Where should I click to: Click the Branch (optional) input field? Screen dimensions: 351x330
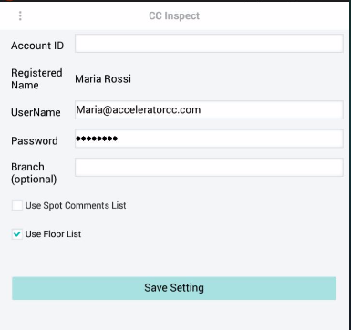pyautogui.click(x=209, y=167)
